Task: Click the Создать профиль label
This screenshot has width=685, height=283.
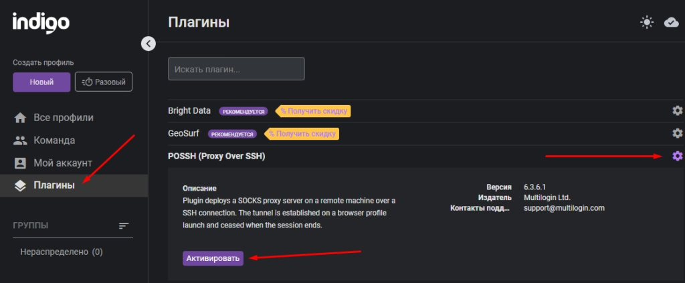Action: click(x=43, y=62)
